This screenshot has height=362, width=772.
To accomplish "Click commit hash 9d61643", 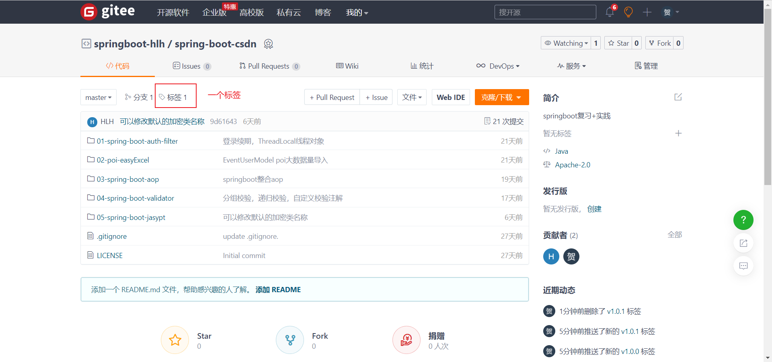I will [223, 122].
